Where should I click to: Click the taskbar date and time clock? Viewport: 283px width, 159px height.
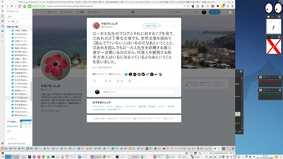[x=265, y=157]
